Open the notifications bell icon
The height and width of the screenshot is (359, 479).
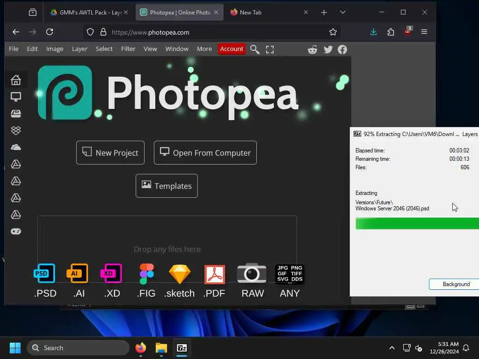[x=466, y=348]
